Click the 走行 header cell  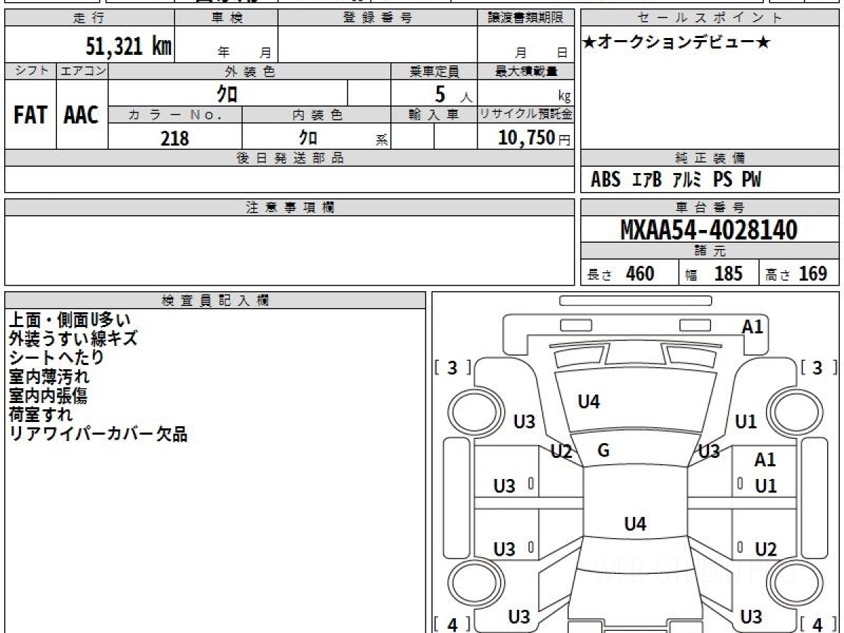coord(89,18)
